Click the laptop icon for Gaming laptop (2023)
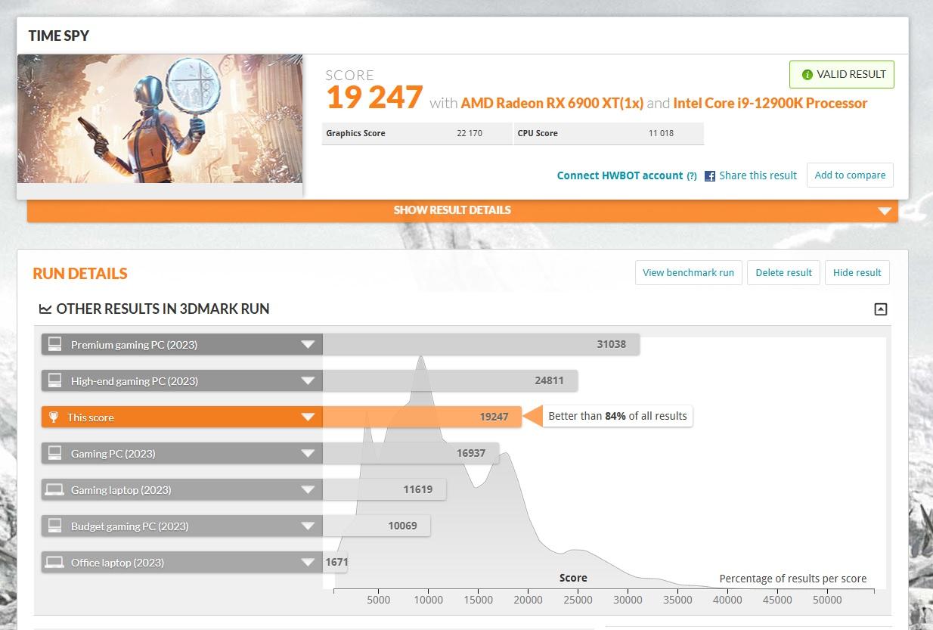The width and height of the screenshot is (933, 630). 54,489
